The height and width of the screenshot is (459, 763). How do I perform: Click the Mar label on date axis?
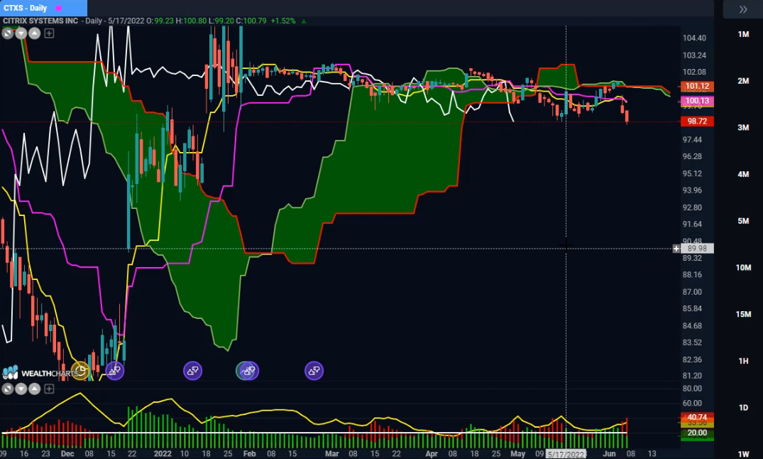coord(332,453)
